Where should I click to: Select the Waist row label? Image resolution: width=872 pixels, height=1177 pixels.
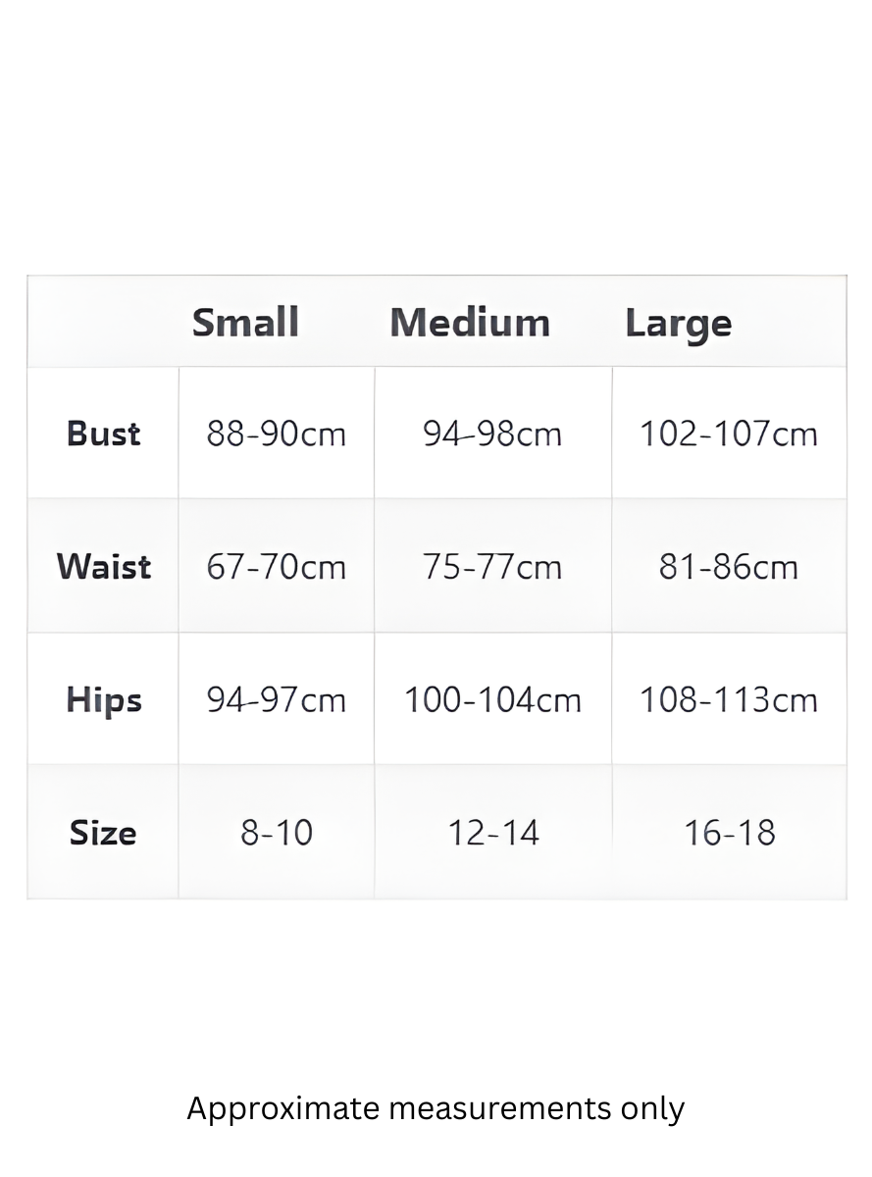point(104,567)
